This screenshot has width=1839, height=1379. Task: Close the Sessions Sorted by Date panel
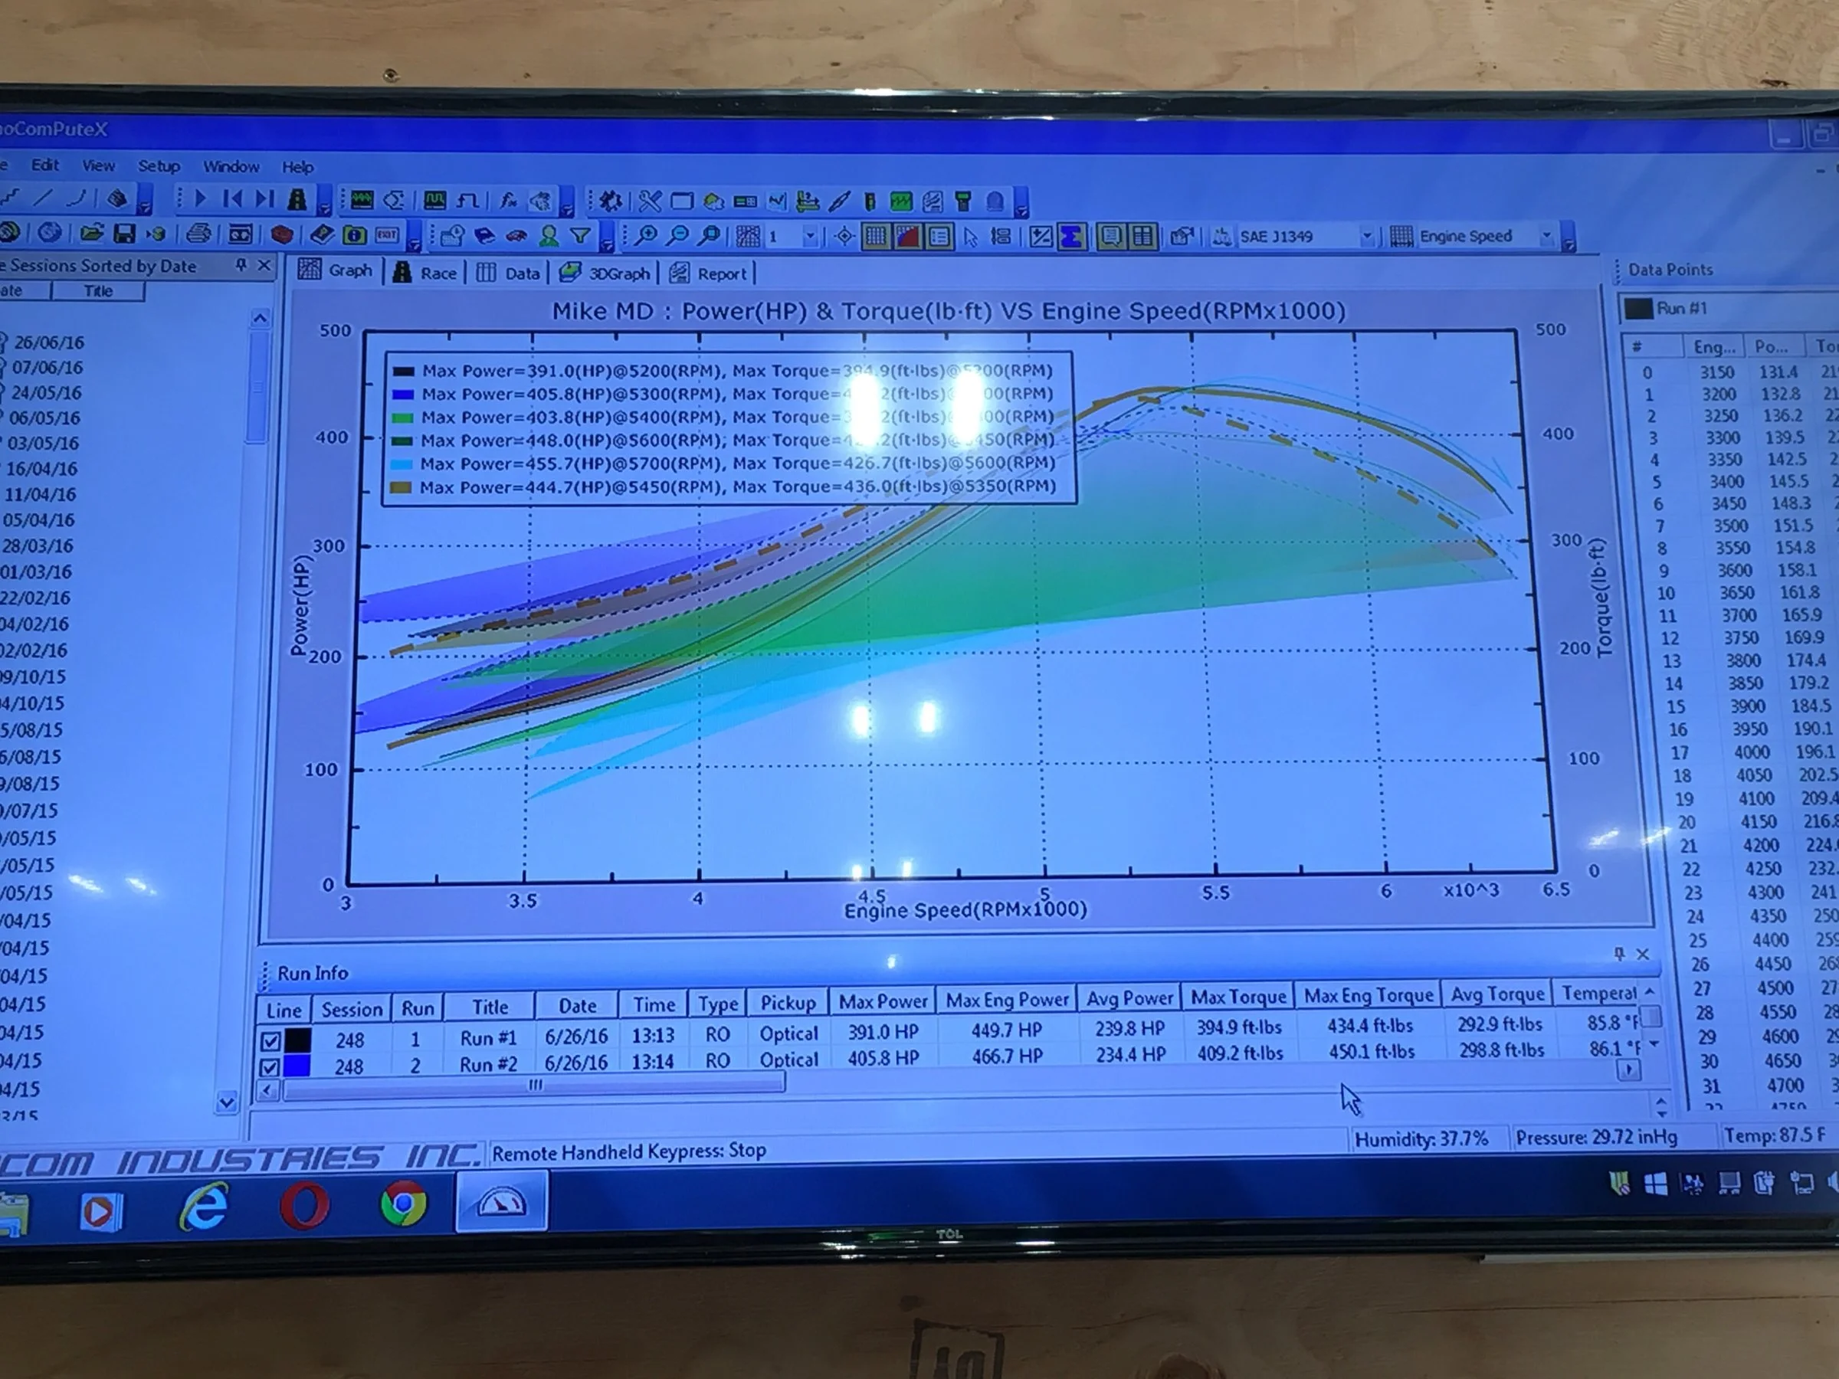[264, 265]
